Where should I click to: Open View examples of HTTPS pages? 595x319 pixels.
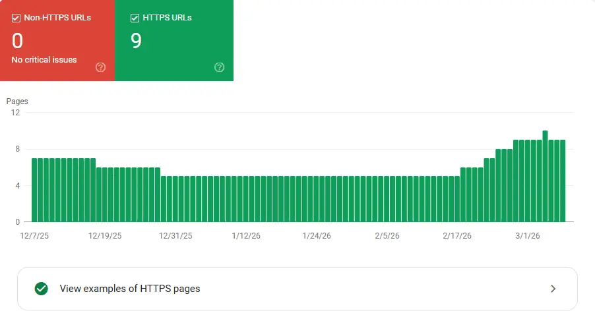[x=297, y=289]
